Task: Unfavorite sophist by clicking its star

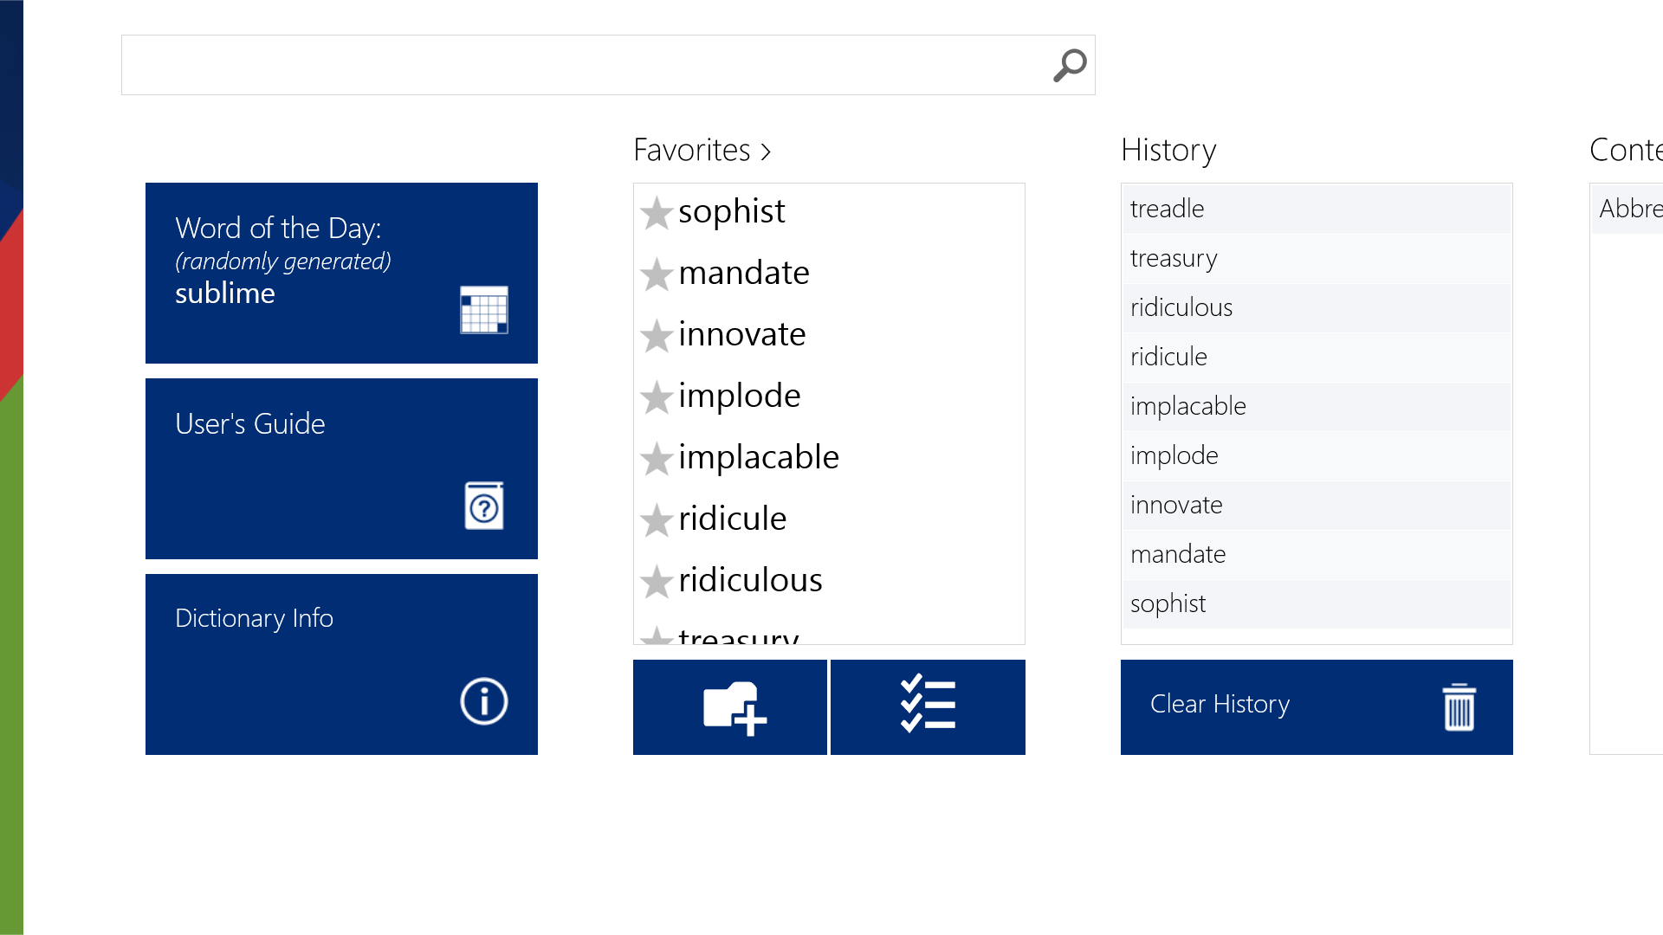Action: 657,213
